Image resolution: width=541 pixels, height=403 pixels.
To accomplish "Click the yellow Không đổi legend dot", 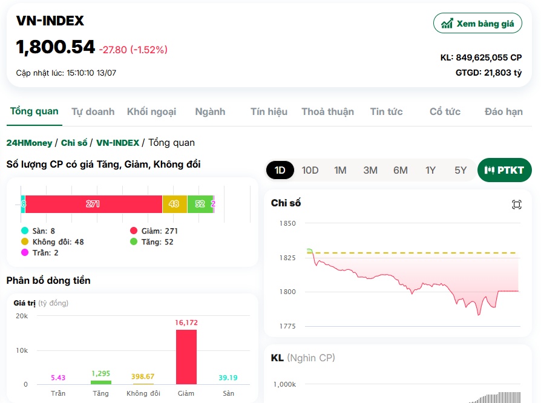I will coord(25,241).
